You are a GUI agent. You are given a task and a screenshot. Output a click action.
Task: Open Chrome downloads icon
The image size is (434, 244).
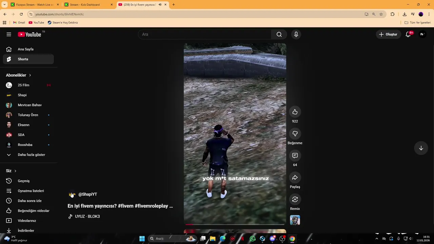(x=405, y=14)
